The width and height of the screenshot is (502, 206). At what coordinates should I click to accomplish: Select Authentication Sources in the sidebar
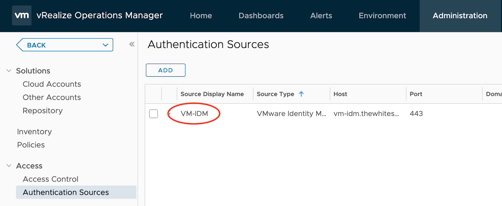click(76, 192)
